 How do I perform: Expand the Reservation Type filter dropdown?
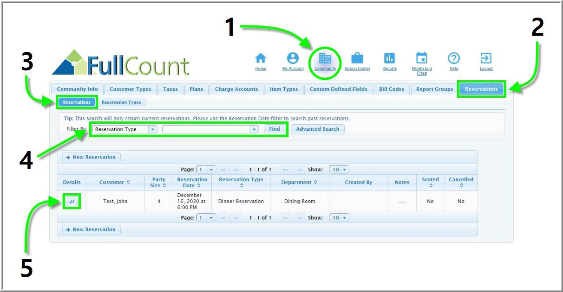pos(153,129)
